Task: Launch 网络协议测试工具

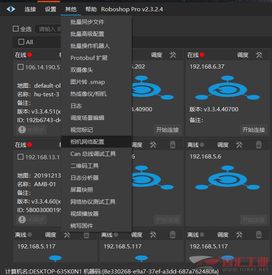Action: point(96,202)
